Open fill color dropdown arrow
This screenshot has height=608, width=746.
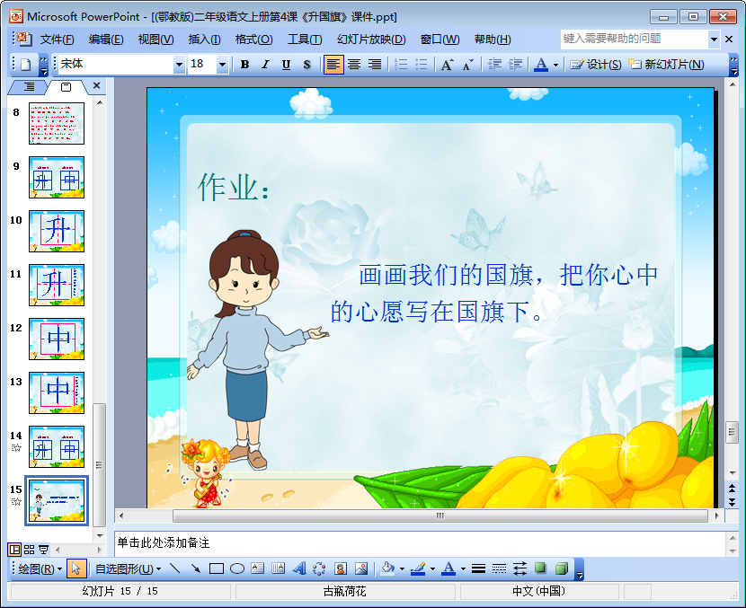coord(402,568)
